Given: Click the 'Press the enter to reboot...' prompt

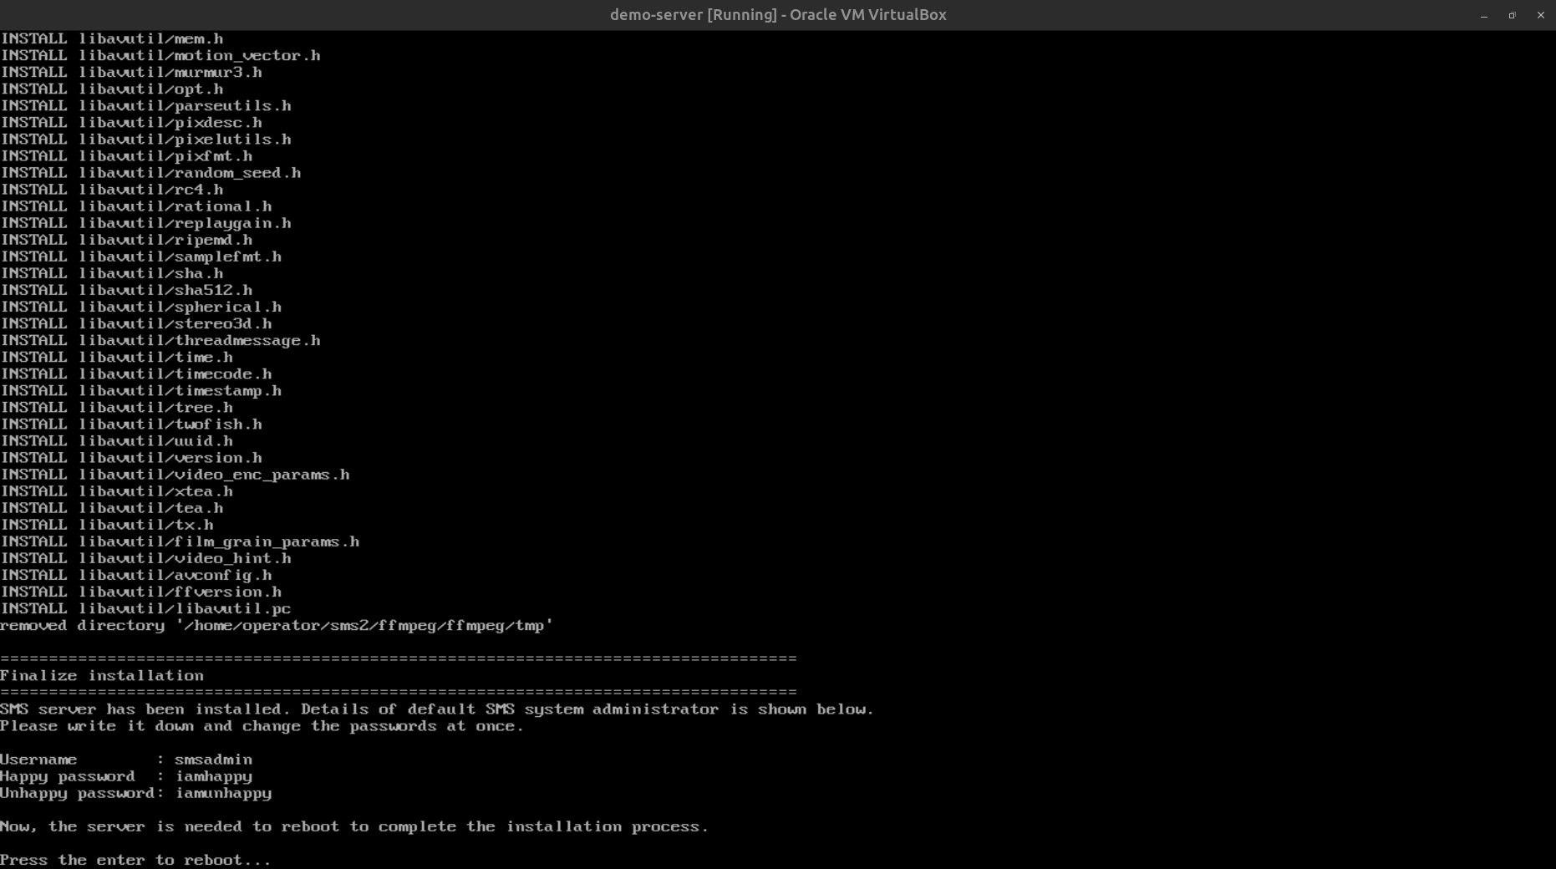Looking at the screenshot, I should [135, 860].
